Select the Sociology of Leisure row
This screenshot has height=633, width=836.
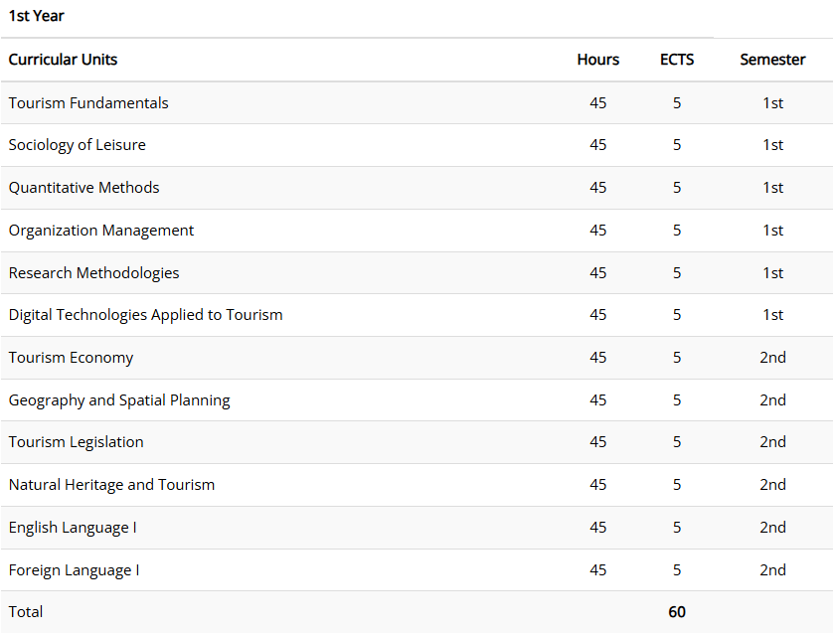click(78, 145)
